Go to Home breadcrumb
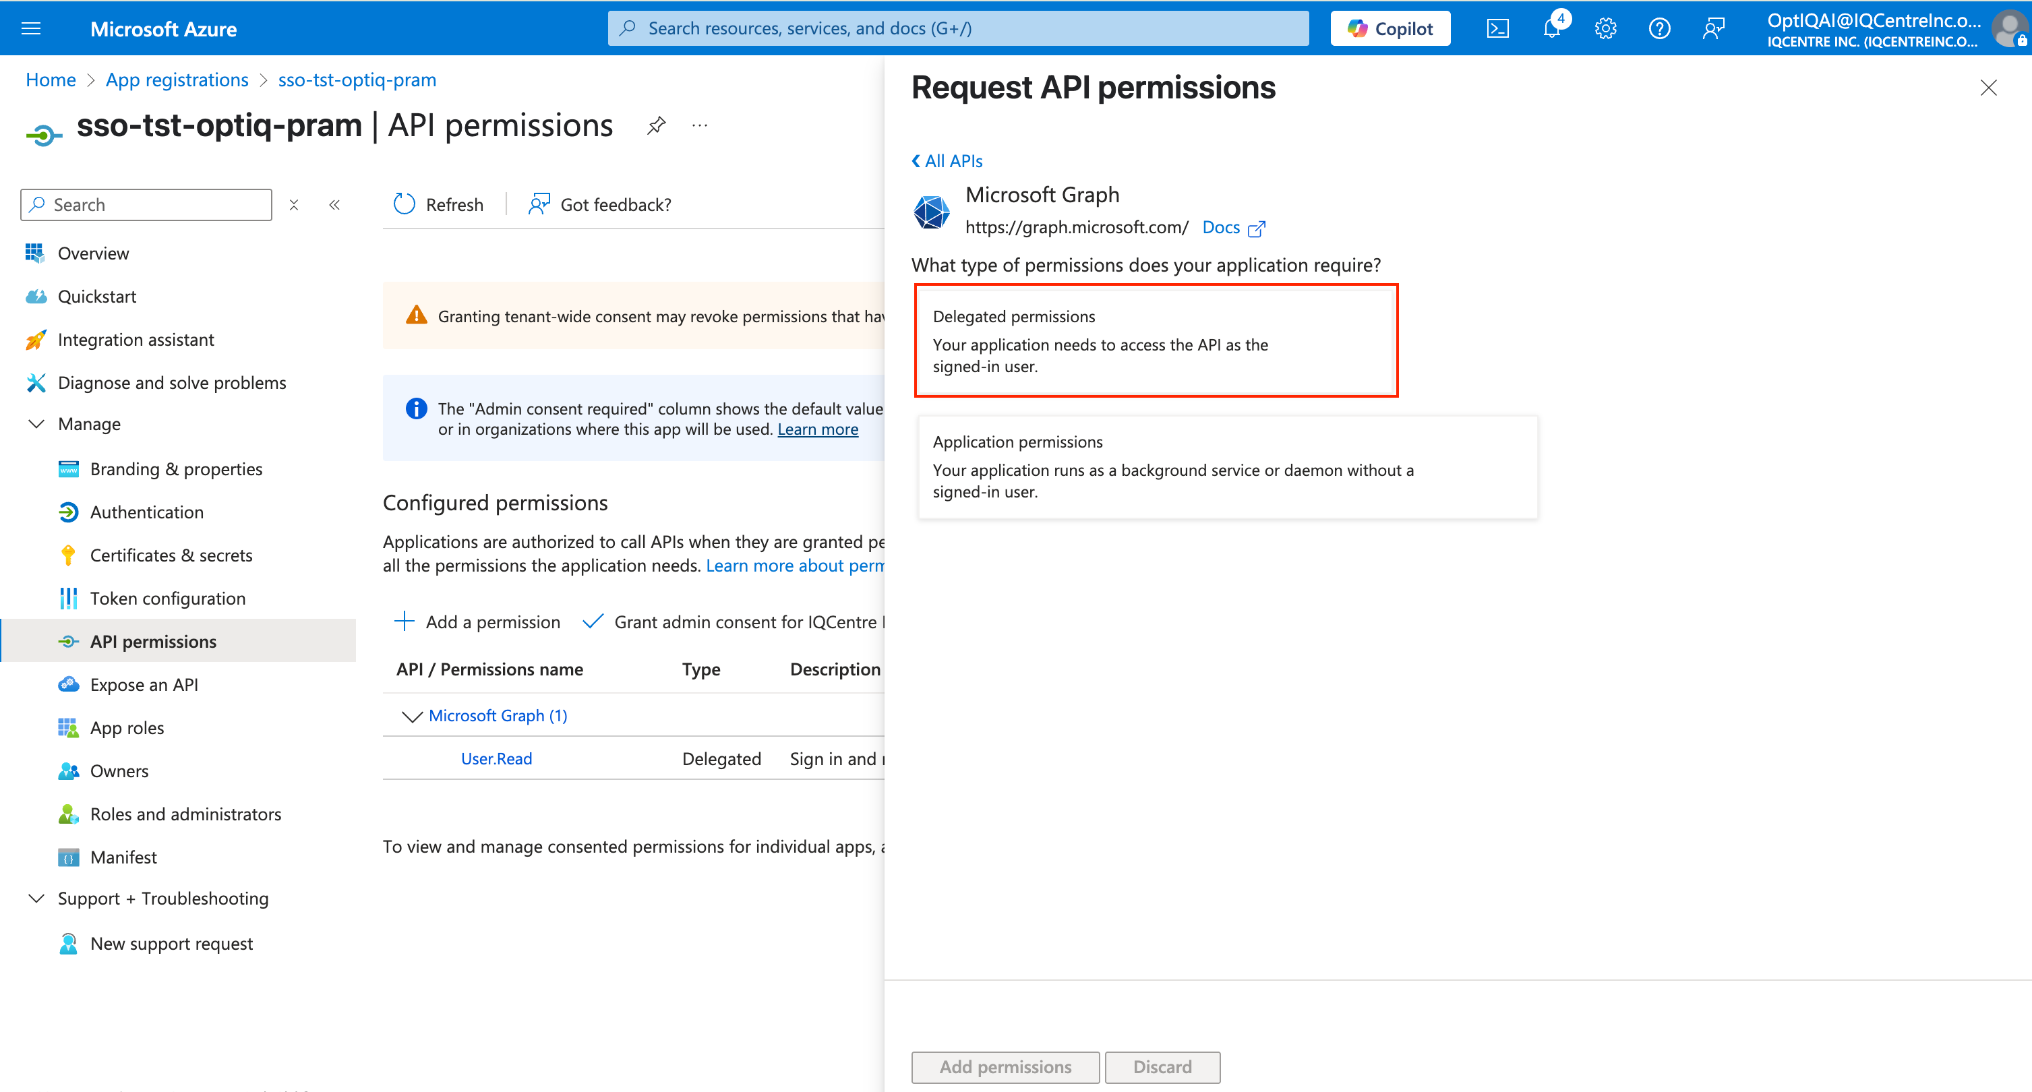Viewport: 2032px width, 1092px height. coord(51,80)
